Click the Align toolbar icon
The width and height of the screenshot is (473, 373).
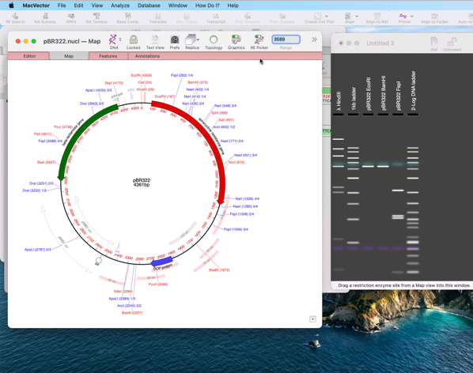tap(348, 18)
